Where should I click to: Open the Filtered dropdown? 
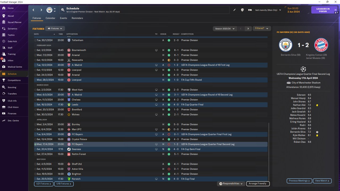(x=262, y=28)
